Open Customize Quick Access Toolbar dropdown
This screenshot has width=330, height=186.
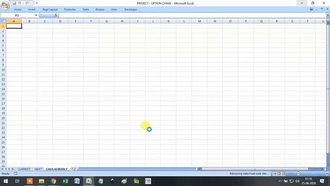37,3
